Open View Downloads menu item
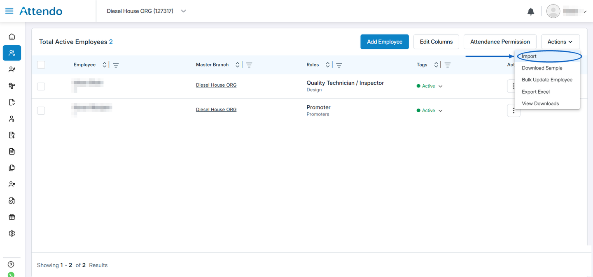 [x=547, y=104]
